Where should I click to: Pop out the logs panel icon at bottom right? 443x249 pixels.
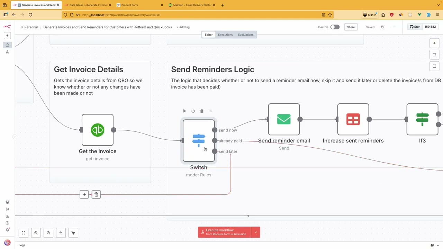[432, 245]
